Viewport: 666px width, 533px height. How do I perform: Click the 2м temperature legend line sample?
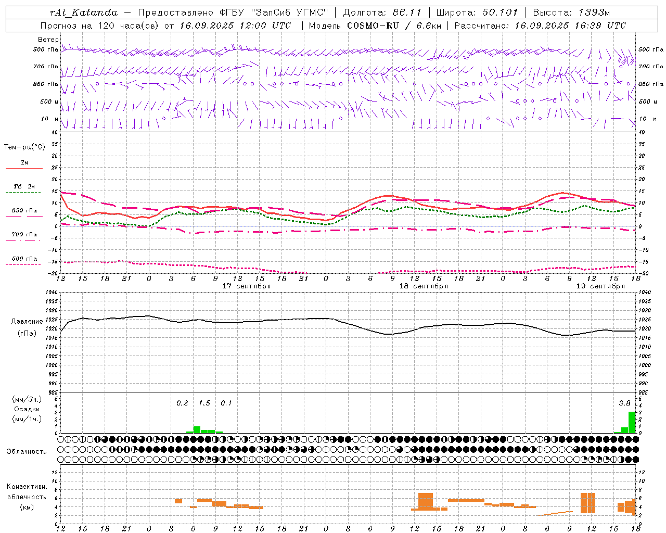[x=24, y=168]
